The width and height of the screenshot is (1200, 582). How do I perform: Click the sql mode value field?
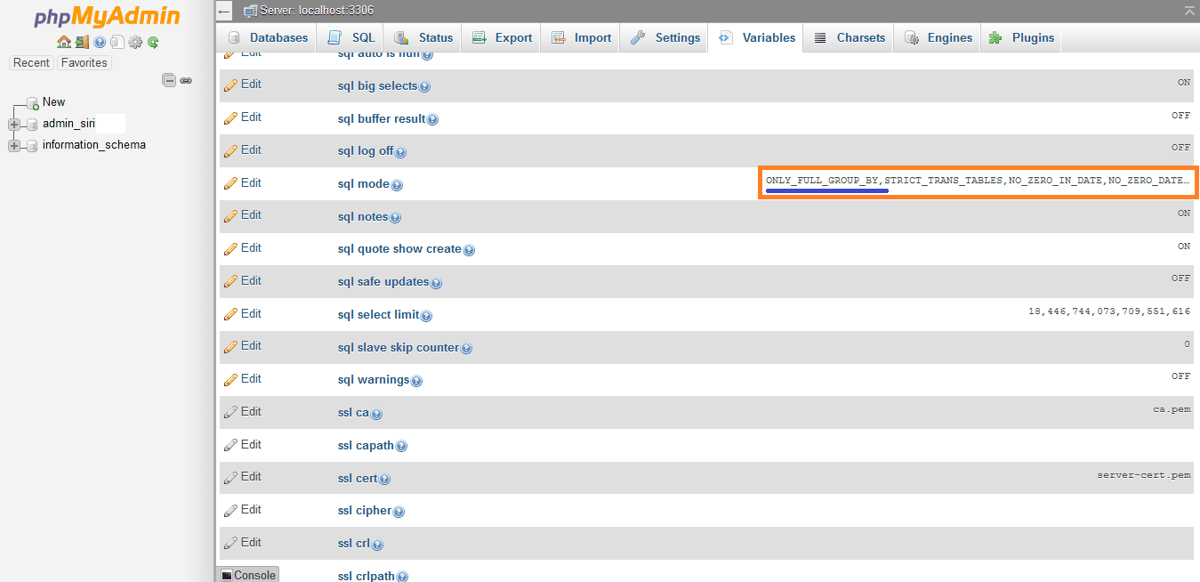977,181
